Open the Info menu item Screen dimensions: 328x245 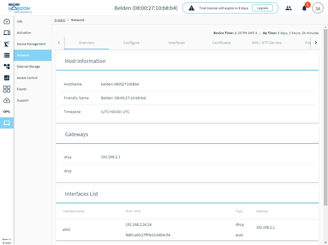point(33,21)
